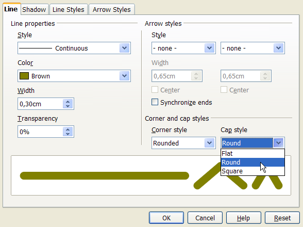Tick the right Center checkbox
The image size is (303, 227).
pyautogui.click(x=224, y=90)
